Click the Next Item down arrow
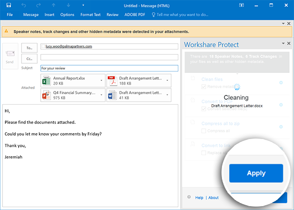Screen dimensions: 294x210 point(69,5)
